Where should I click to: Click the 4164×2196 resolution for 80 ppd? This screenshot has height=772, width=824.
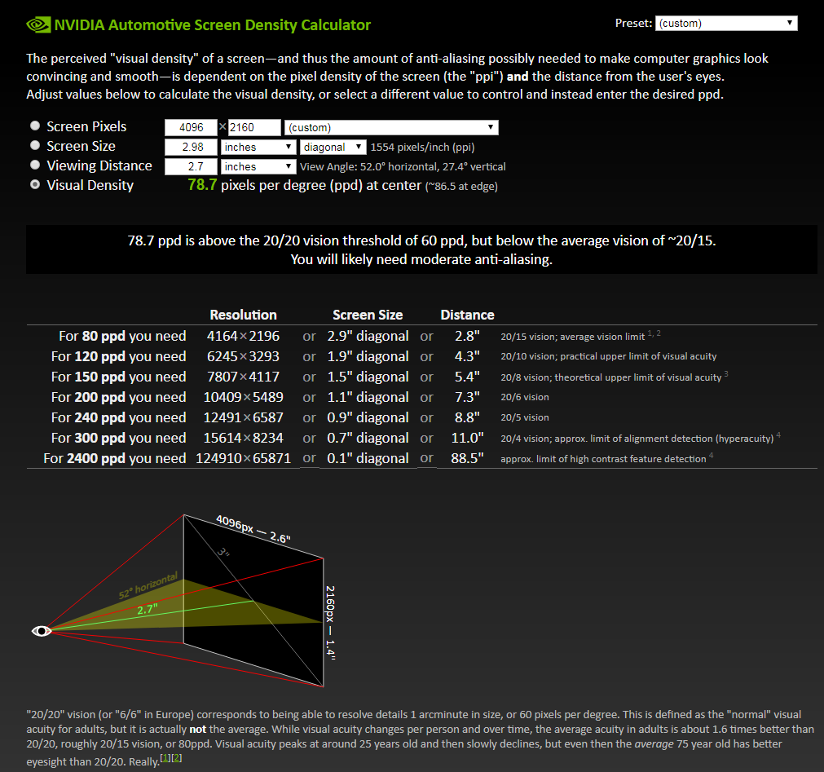point(244,337)
